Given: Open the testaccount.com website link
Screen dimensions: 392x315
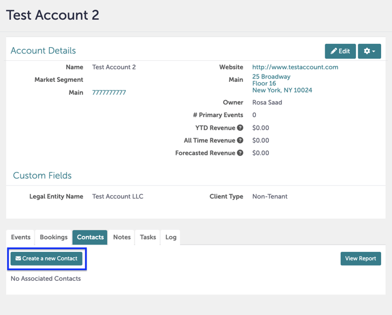Looking at the screenshot, I should click(295, 67).
